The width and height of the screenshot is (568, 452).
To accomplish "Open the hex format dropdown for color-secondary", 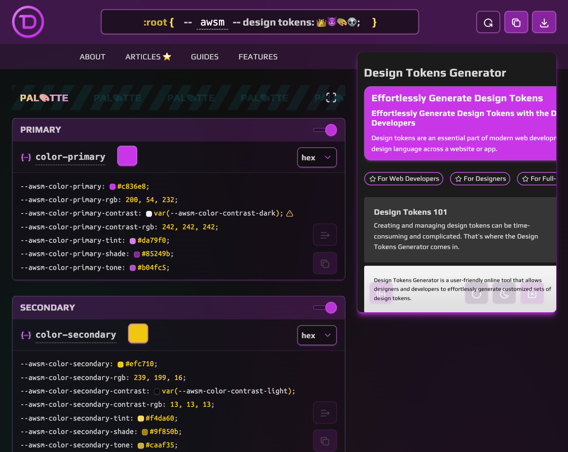I will pyautogui.click(x=317, y=335).
